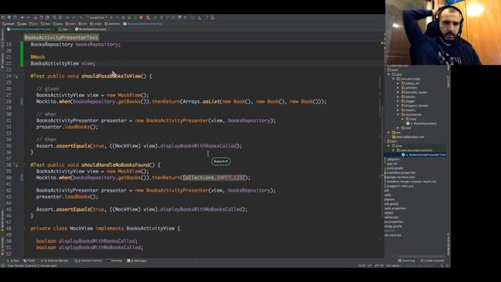Click the UTF-8 encoding status bar entry
This screenshot has height=282, width=501.
(379, 266)
